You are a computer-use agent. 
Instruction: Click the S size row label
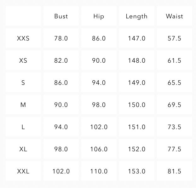coord(23,83)
